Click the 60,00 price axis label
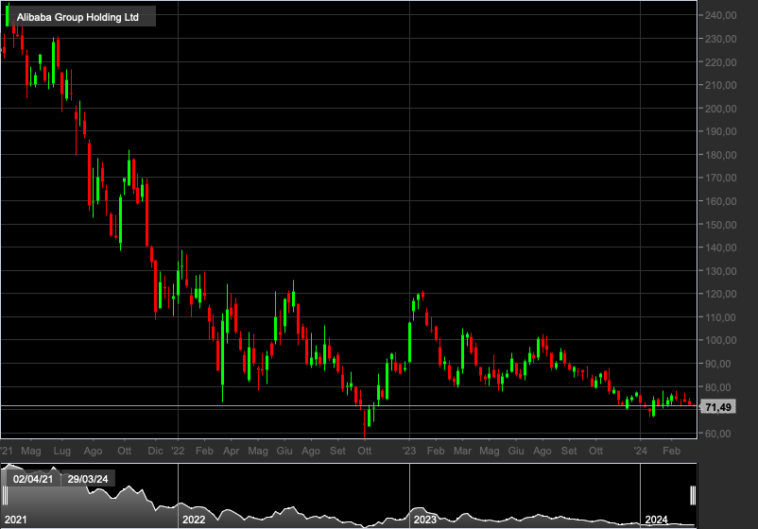 coord(718,434)
